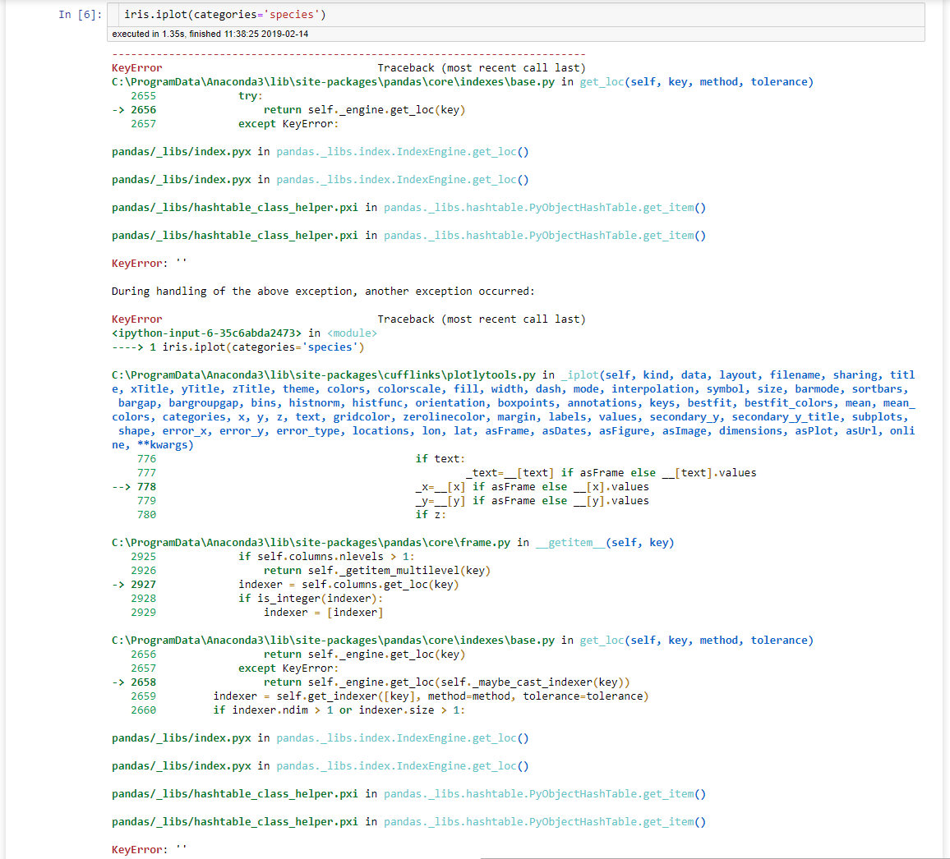Click the first base.py get_loc file path line

pos(463,82)
